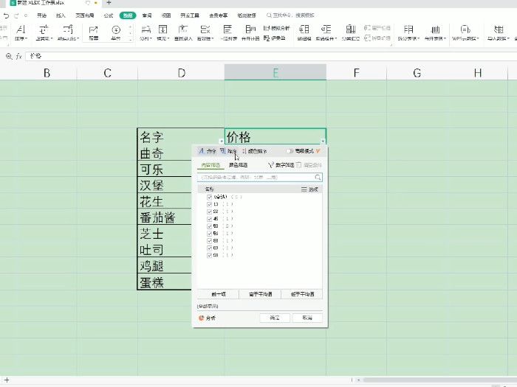Click the Split Table (拆分表格) tool
The height and width of the screenshot is (387, 517).
point(408,32)
